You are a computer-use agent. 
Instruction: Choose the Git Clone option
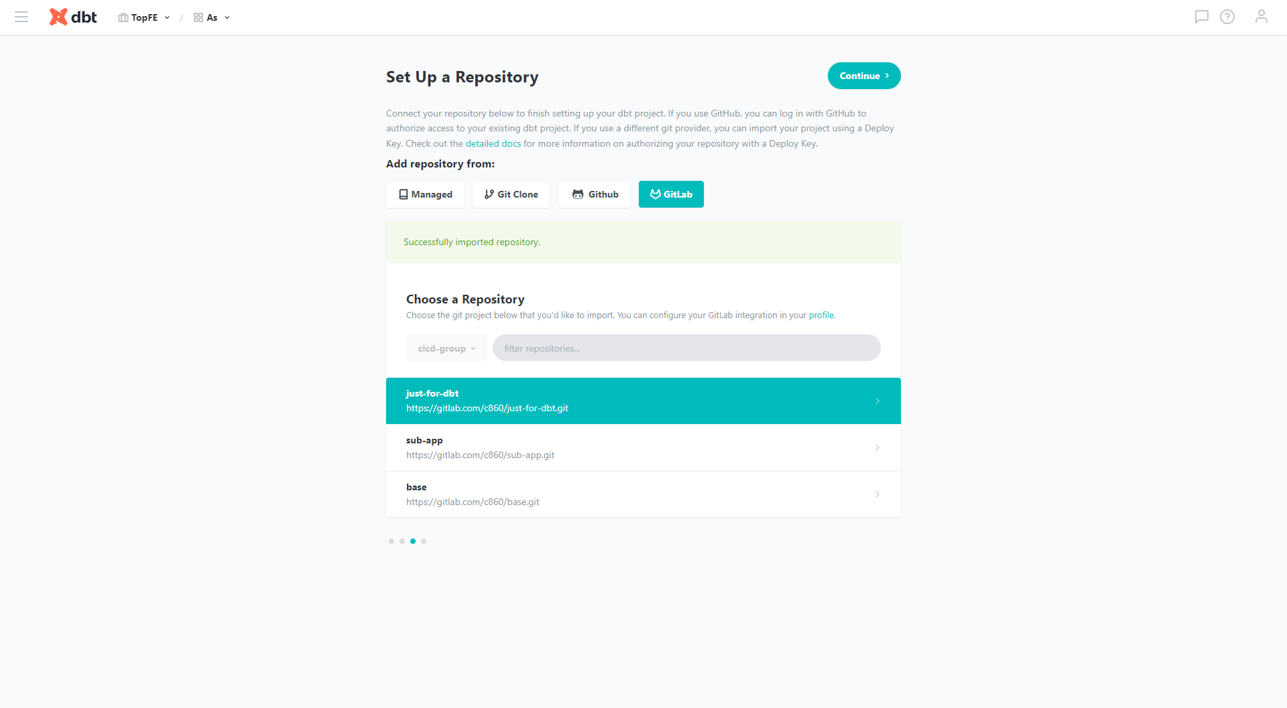(x=511, y=194)
